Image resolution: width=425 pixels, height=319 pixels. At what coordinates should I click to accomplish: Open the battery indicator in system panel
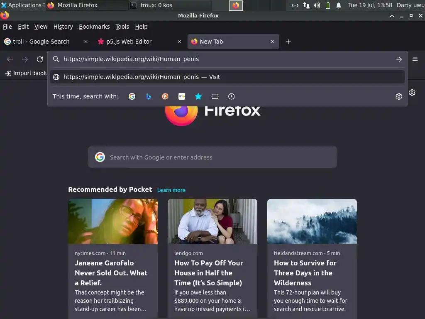point(328,5)
